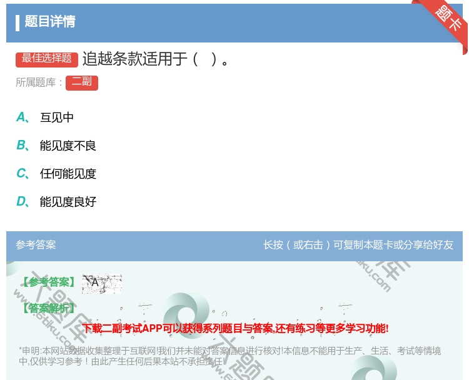This screenshot has width=469, height=380.
Task: Click the 所属题库 label
Action: (39, 82)
